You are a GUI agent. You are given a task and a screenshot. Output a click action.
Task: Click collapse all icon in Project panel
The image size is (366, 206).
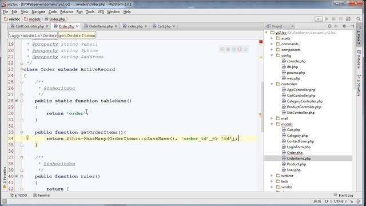tap(336, 26)
